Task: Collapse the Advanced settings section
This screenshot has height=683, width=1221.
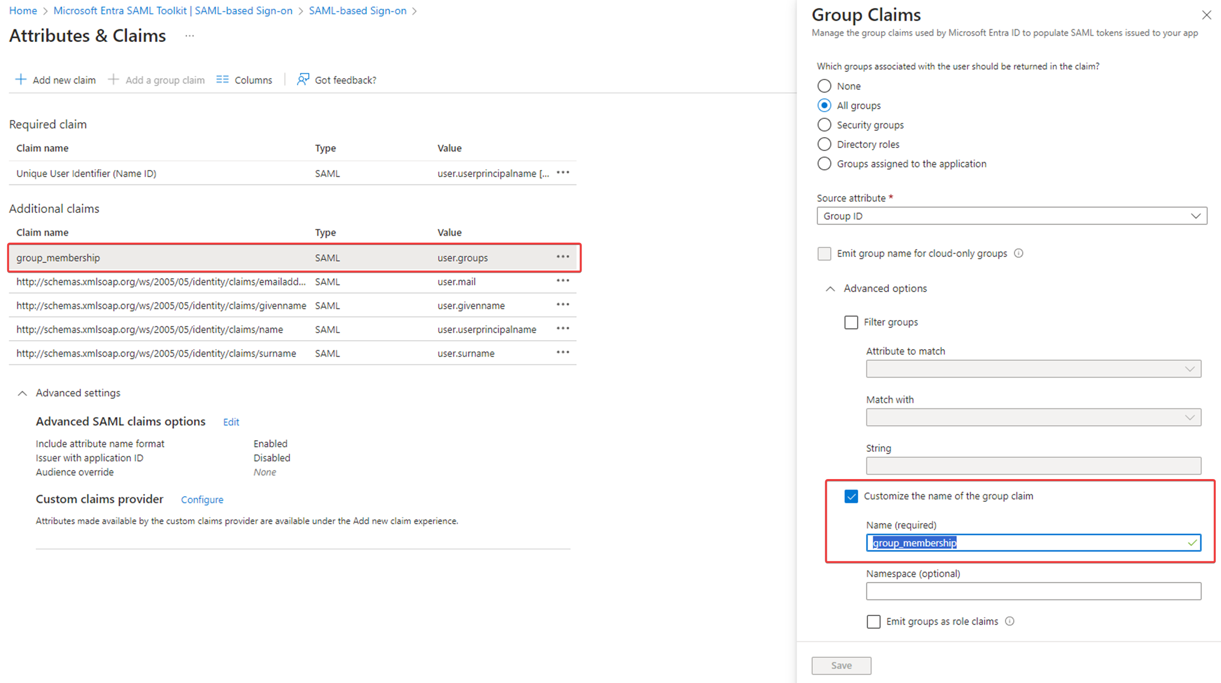Action: pyautogui.click(x=22, y=393)
